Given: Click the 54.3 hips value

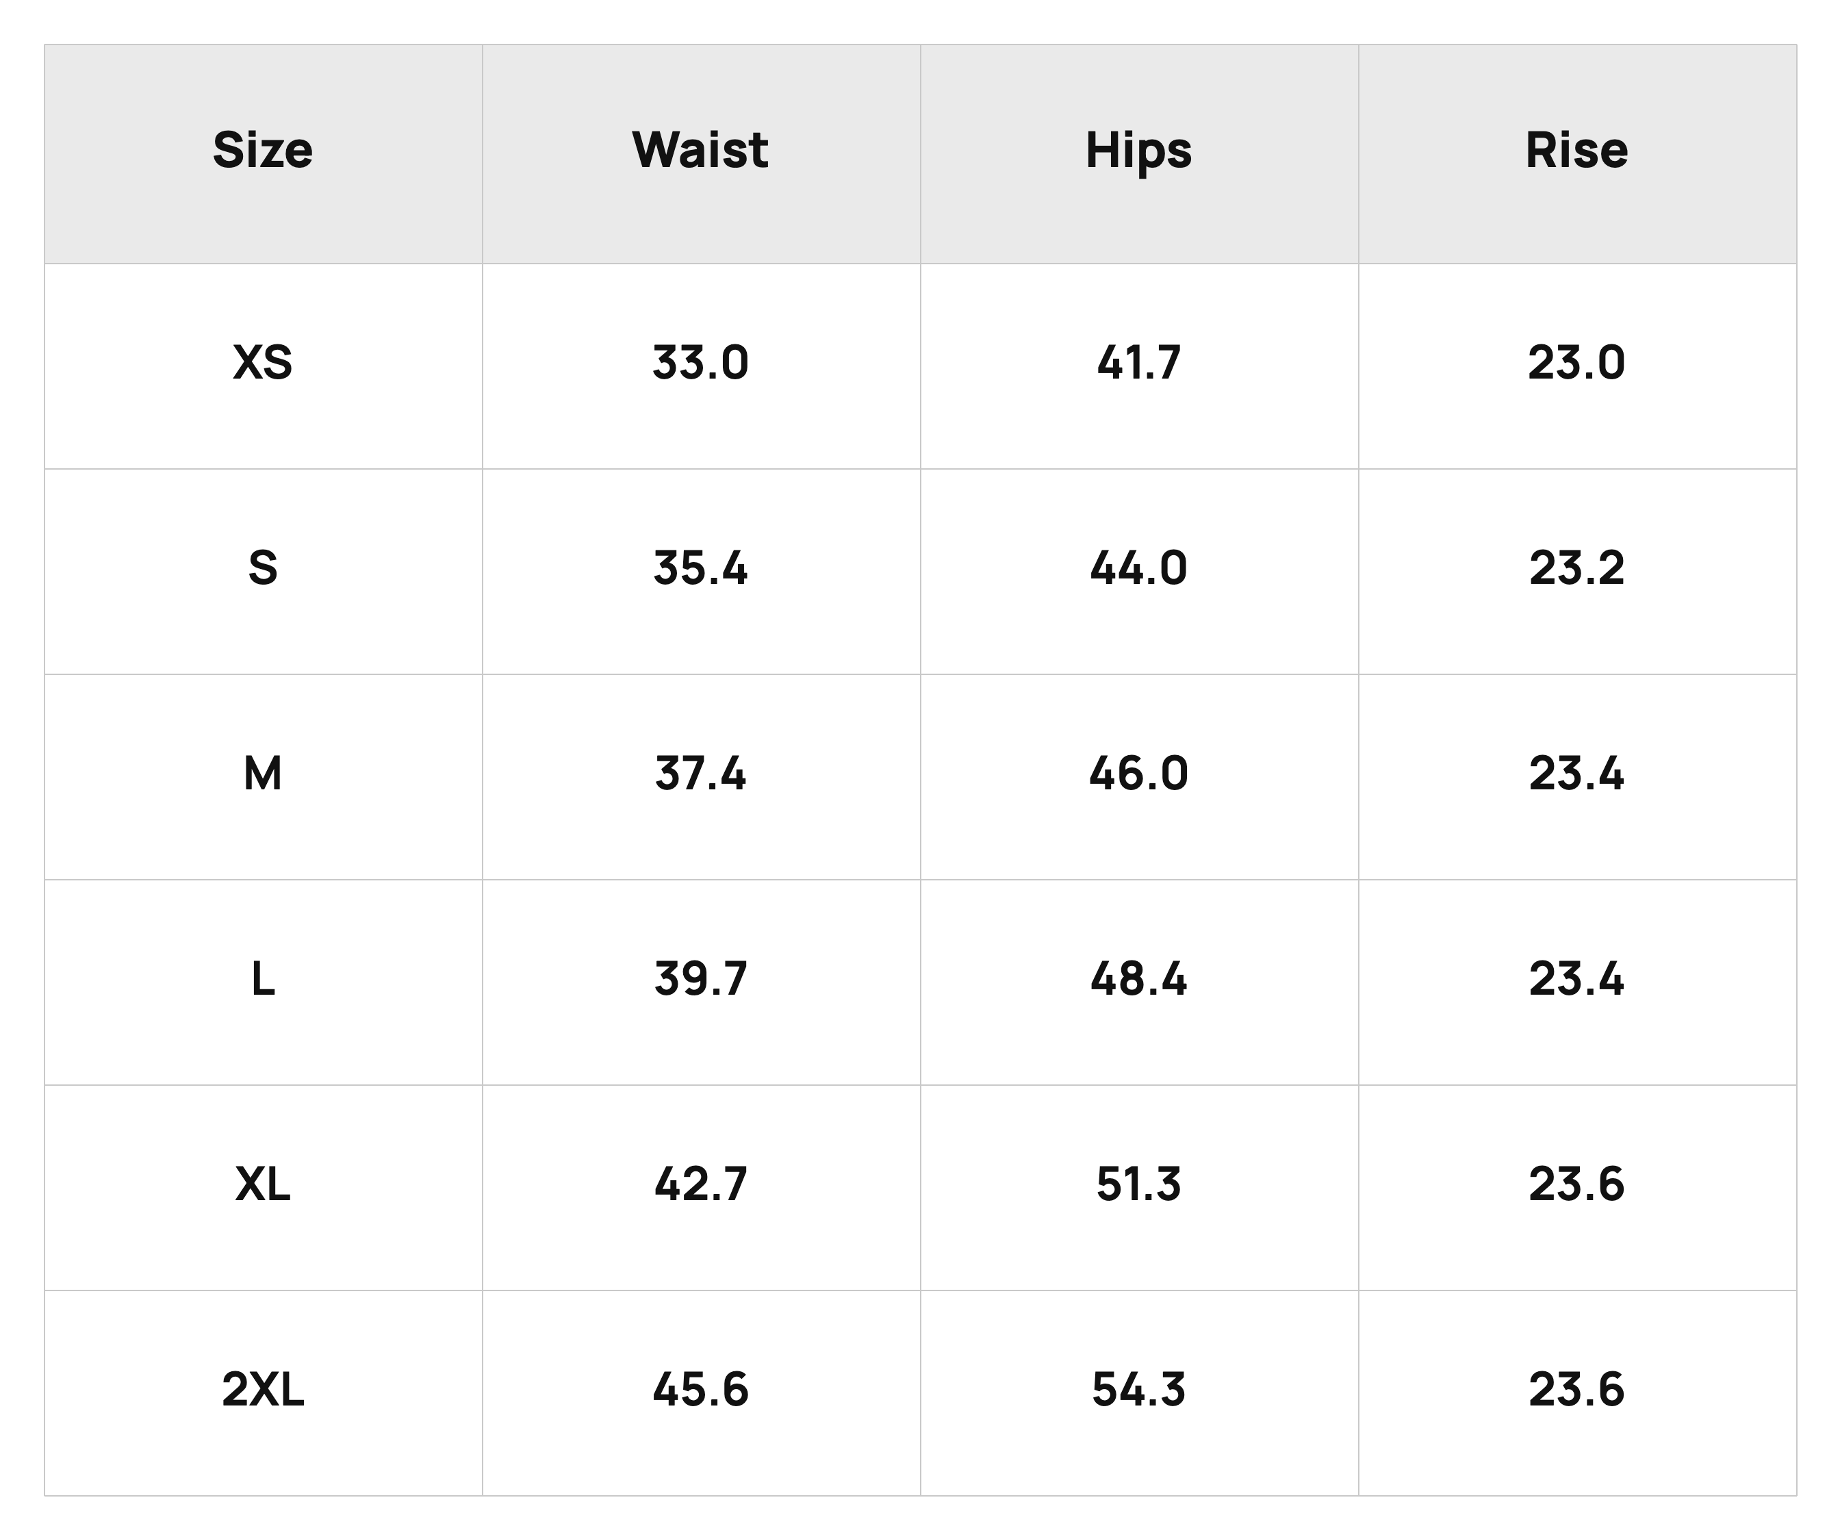Looking at the screenshot, I should (x=1138, y=1389).
